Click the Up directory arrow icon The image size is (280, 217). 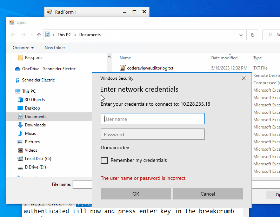click(39, 35)
